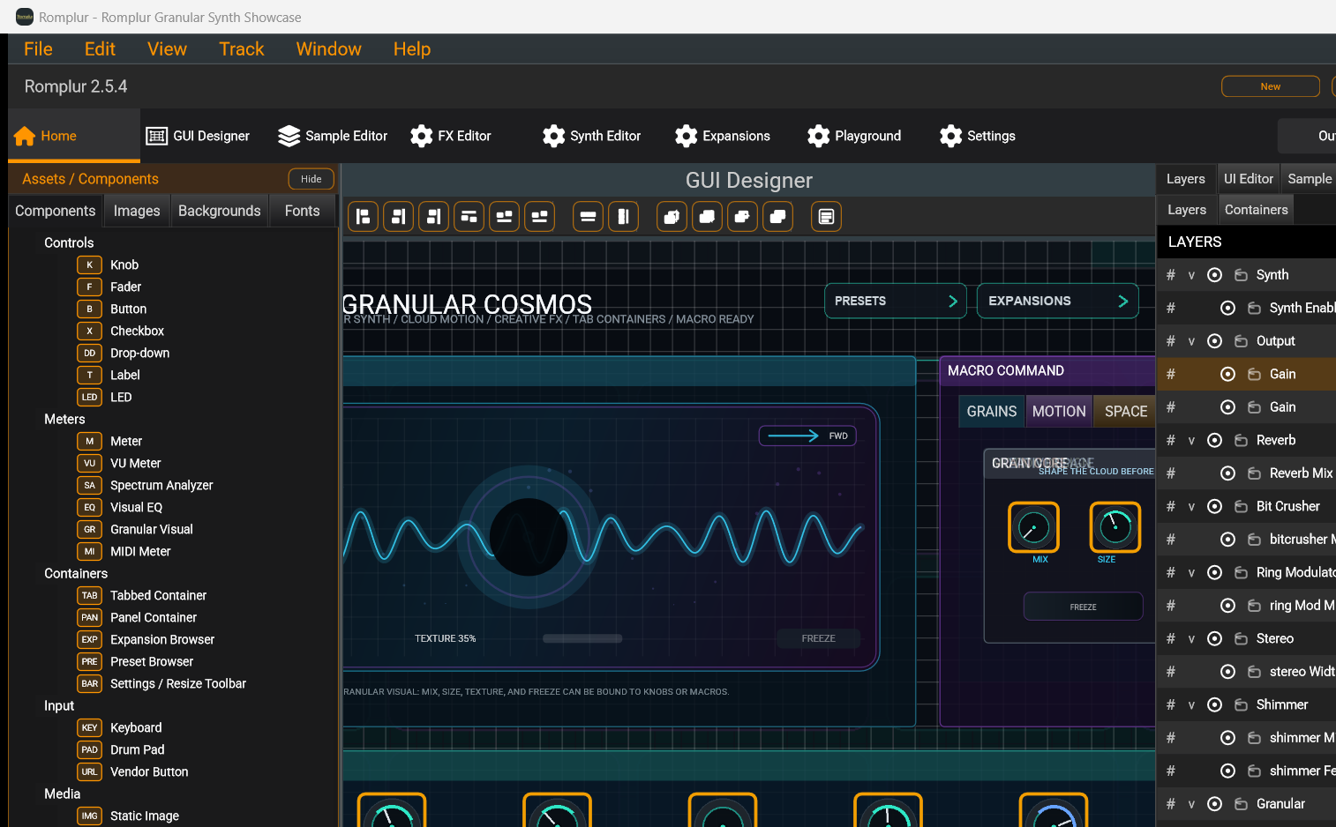The image size is (1336, 827).
Task: Collapse the Reverb layer group
Action: click(1191, 440)
